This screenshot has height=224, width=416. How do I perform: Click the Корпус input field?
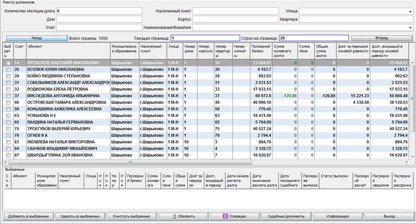[235, 19]
